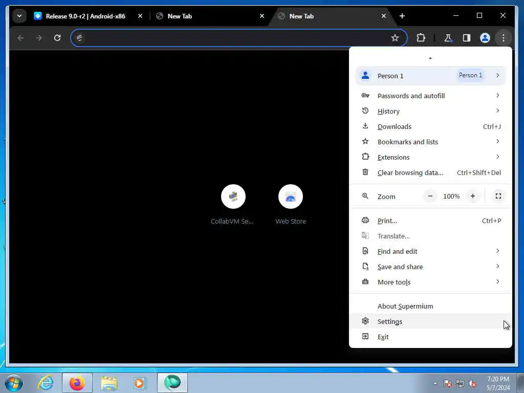The height and width of the screenshot is (393, 524).
Task: Click the Person 1 badge chip
Action: (x=470, y=76)
